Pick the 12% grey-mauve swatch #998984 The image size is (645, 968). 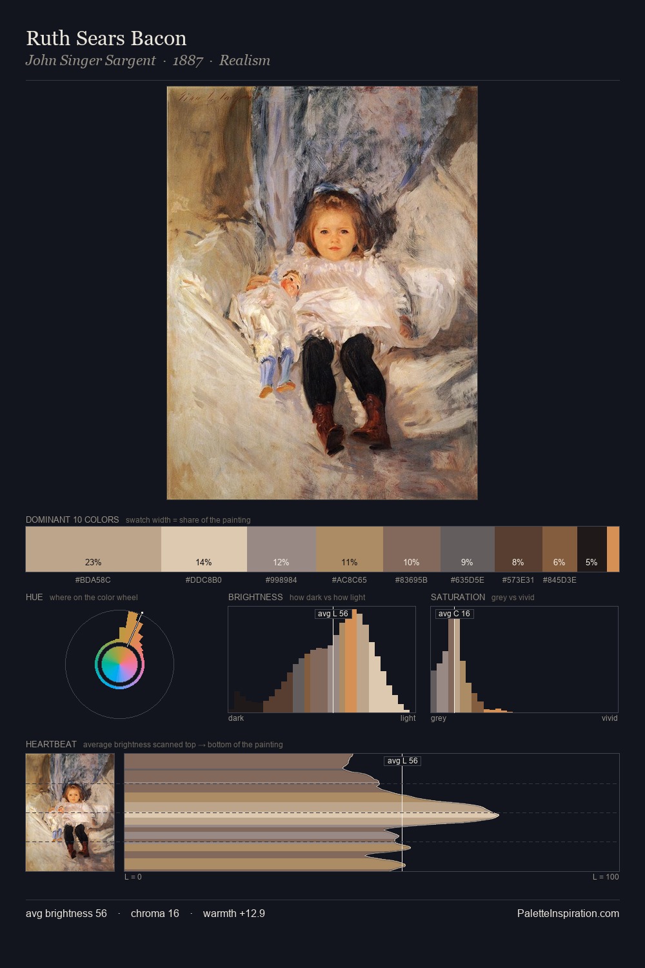pos(281,549)
